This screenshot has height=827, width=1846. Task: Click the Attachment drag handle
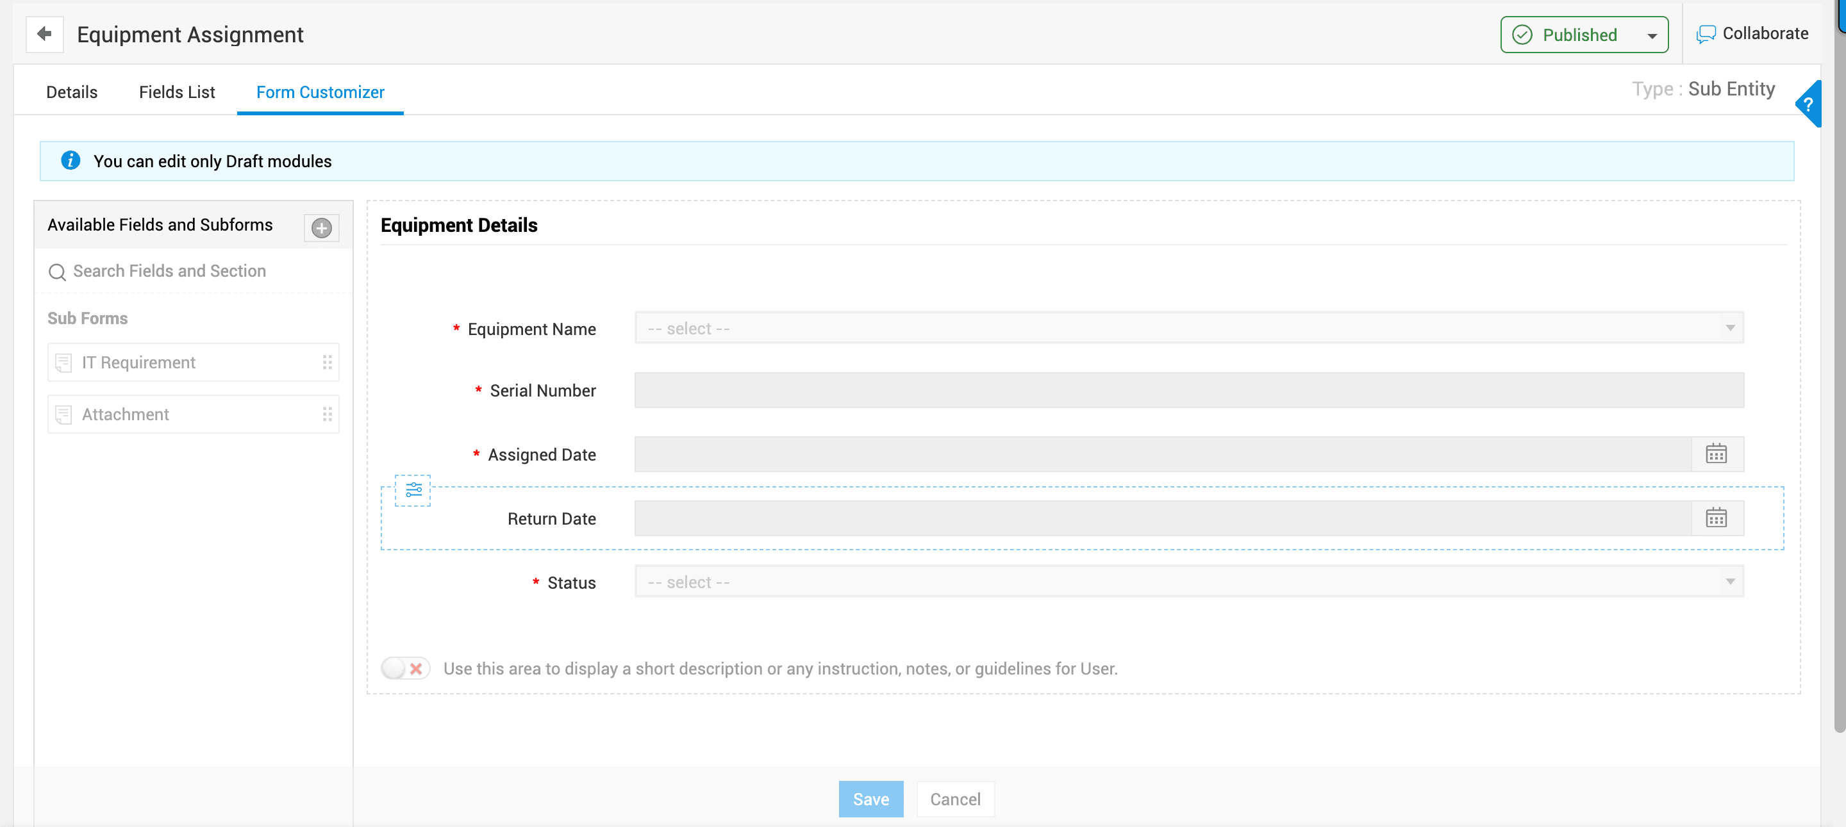tap(327, 414)
